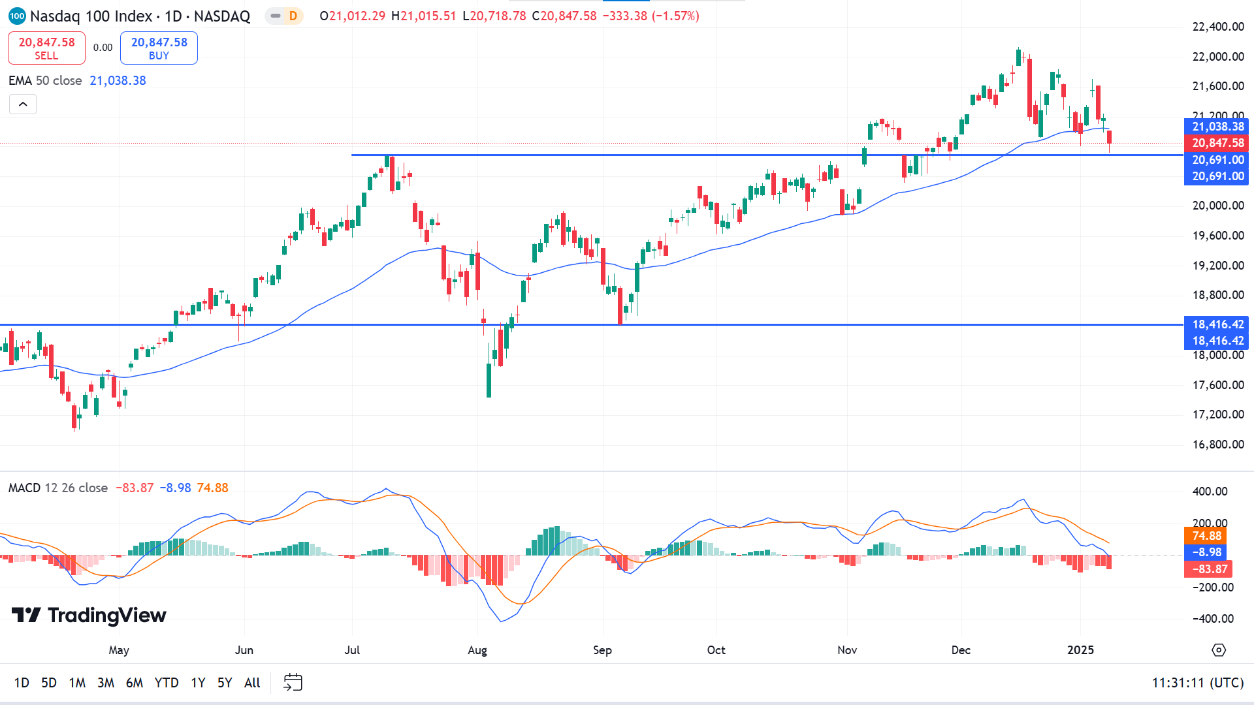Image resolution: width=1254 pixels, height=705 pixels.
Task: Click the low price L20,718.78 value
Action: 494,16
